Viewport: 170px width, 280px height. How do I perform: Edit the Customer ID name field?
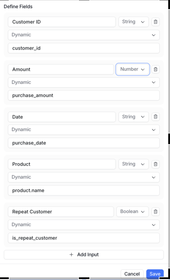(x=62, y=22)
